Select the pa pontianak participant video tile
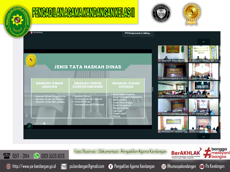This screenshot has height=172, width=230. [204, 89]
